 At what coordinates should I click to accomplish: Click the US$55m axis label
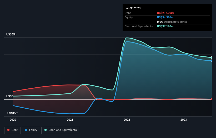coord(12,34)
